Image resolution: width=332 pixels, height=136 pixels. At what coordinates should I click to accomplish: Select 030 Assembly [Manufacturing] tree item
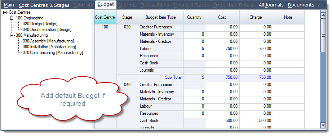[48, 41]
